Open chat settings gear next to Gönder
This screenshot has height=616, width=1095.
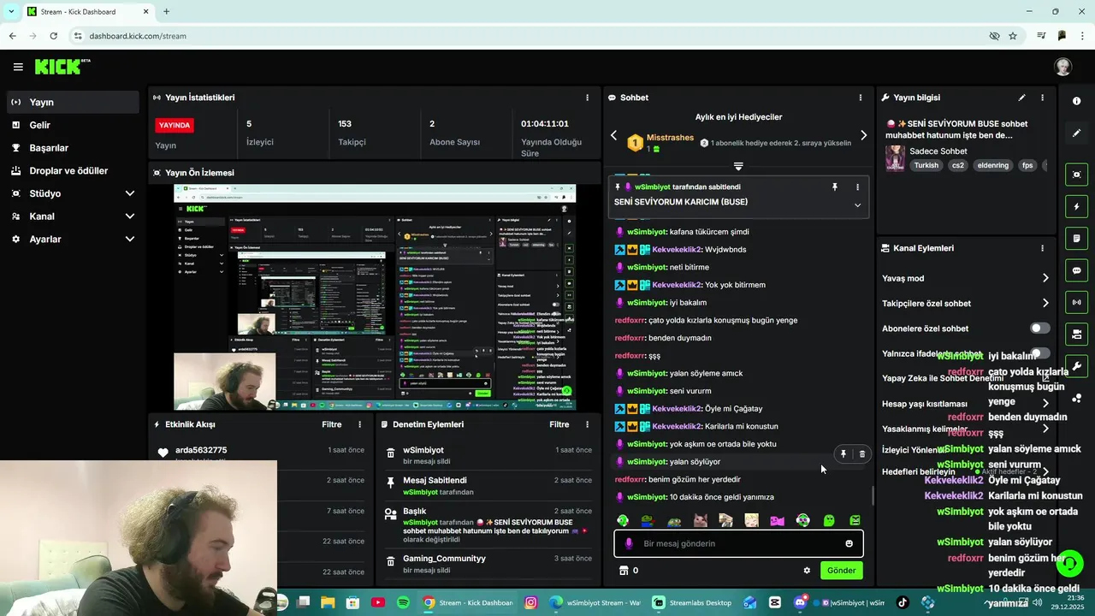coord(807,571)
